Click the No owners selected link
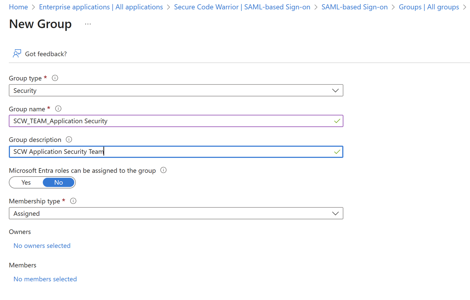This screenshot has width=470, height=300. tap(42, 246)
